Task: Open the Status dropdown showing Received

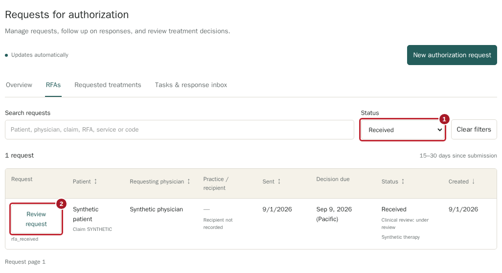Action: coord(403,130)
